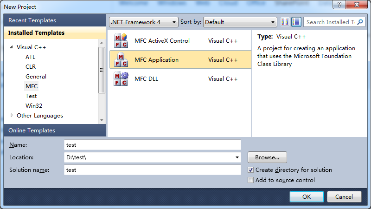
Task: Collapse the Visual C++ tree node
Action: (x=11, y=47)
